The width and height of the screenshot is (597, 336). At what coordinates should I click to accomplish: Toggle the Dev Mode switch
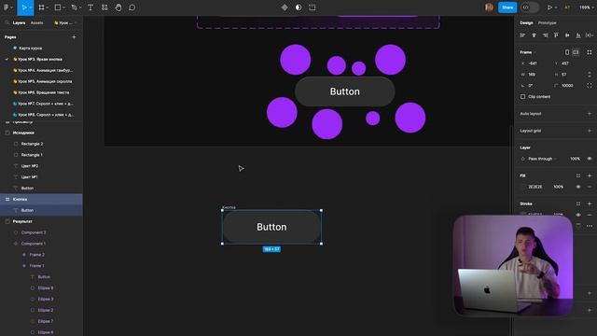pos(529,7)
